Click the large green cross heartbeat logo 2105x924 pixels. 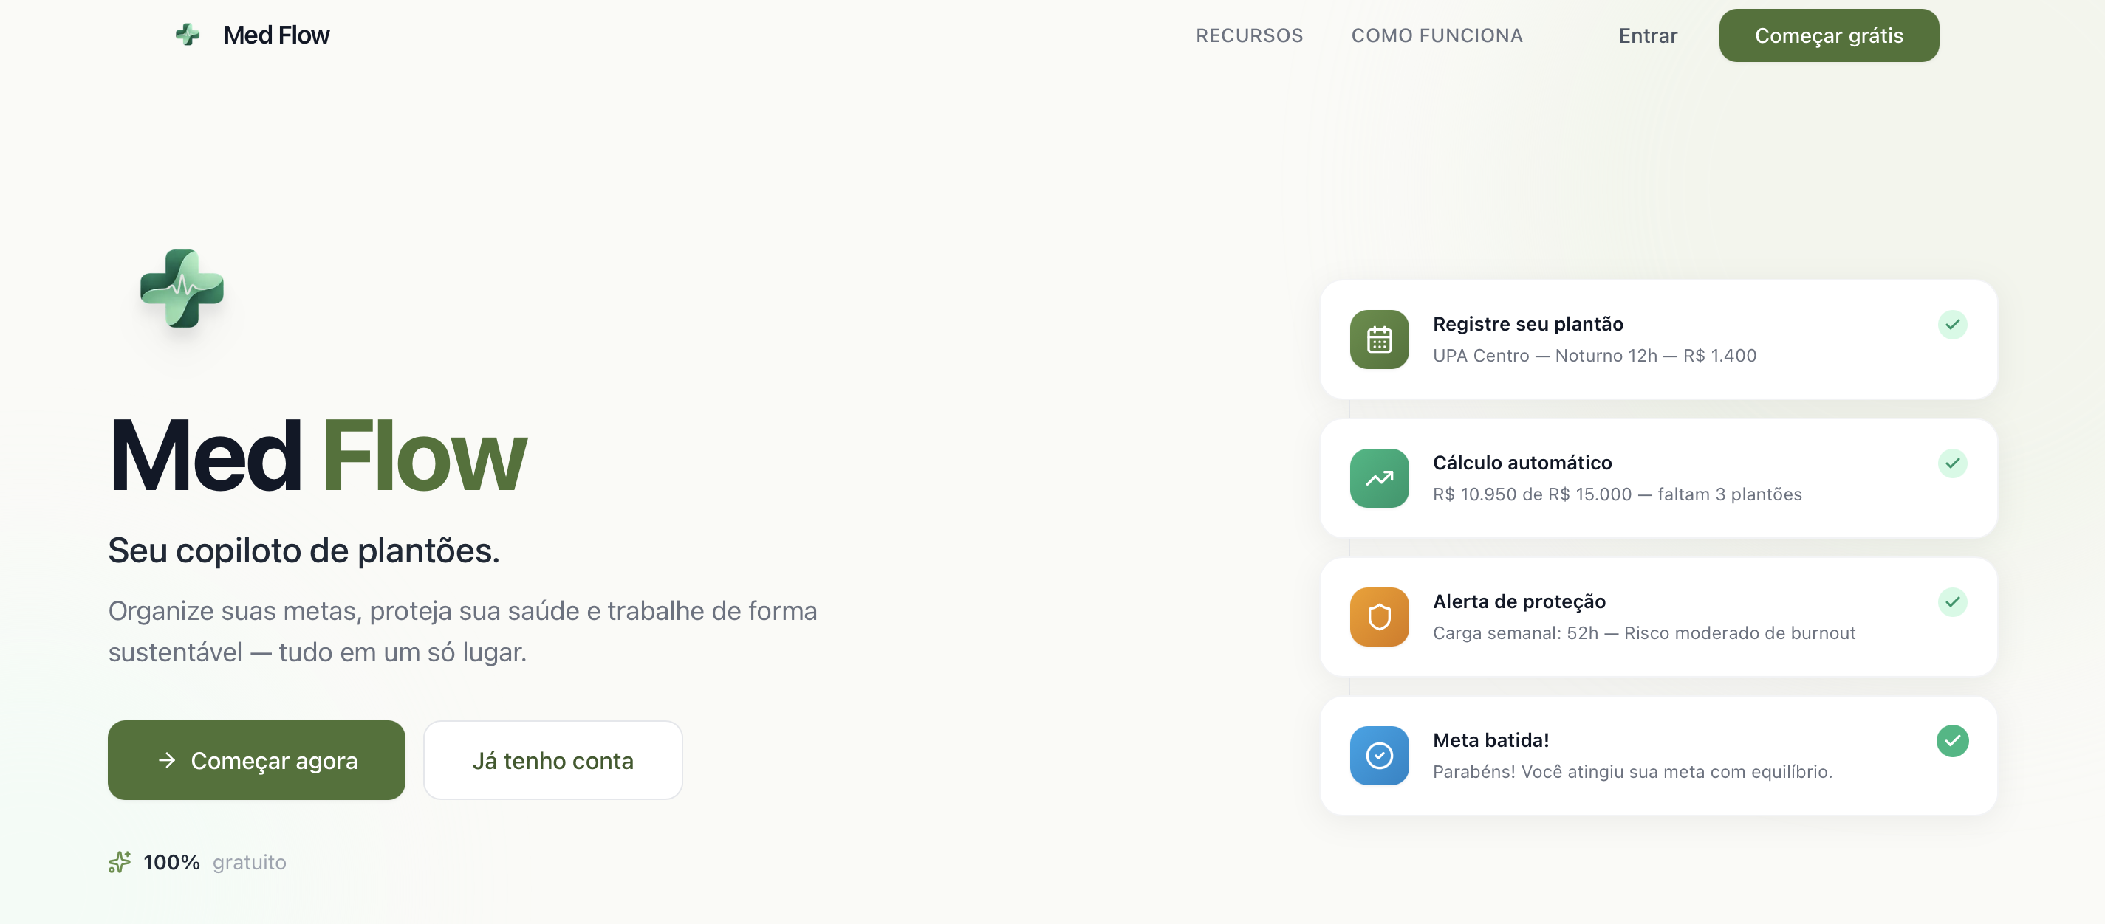tap(182, 288)
